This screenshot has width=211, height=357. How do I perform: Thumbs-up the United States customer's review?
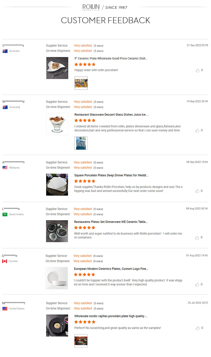point(197,328)
